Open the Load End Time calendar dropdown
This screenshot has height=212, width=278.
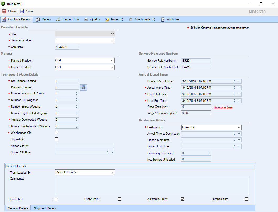[239, 101]
